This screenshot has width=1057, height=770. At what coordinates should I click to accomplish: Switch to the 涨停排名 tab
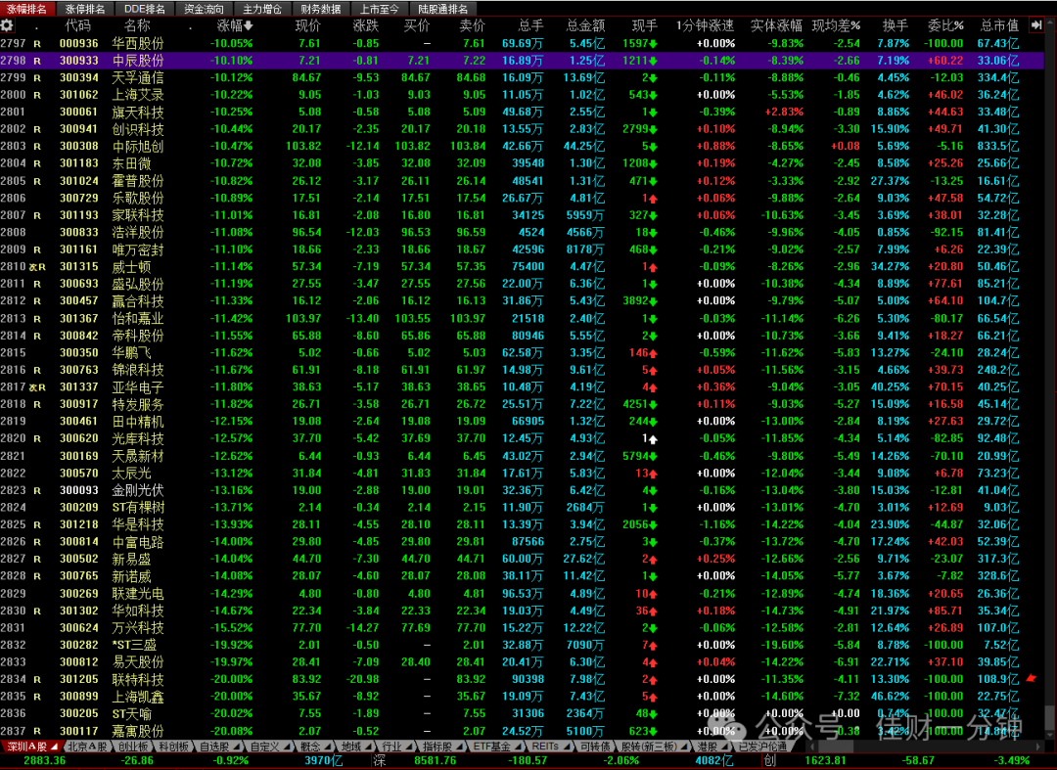(85, 9)
